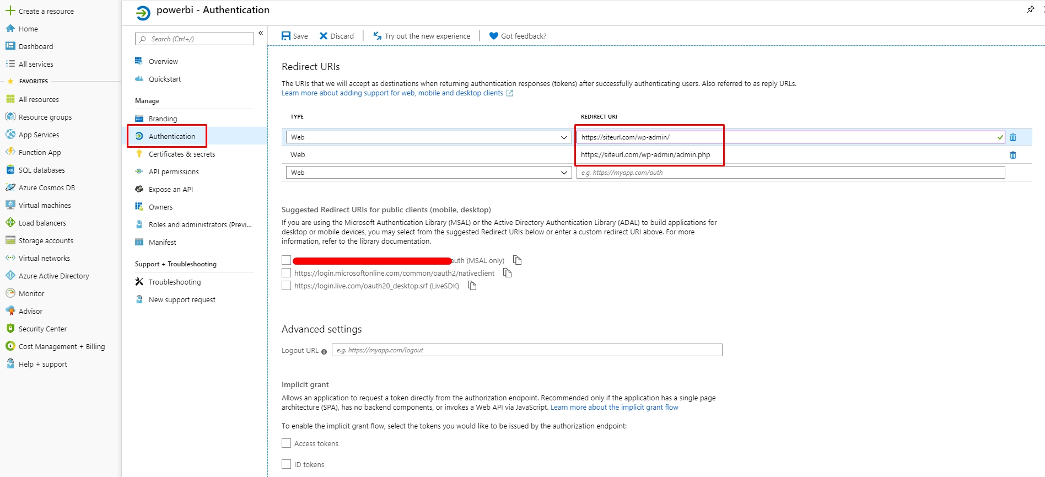Click the Advisor icon
The image size is (1045, 477).
pyautogui.click(x=10, y=310)
